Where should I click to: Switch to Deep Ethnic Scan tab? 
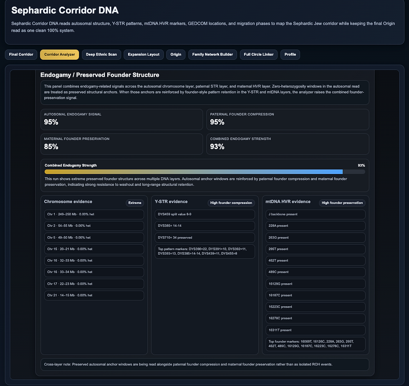click(x=101, y=55)
